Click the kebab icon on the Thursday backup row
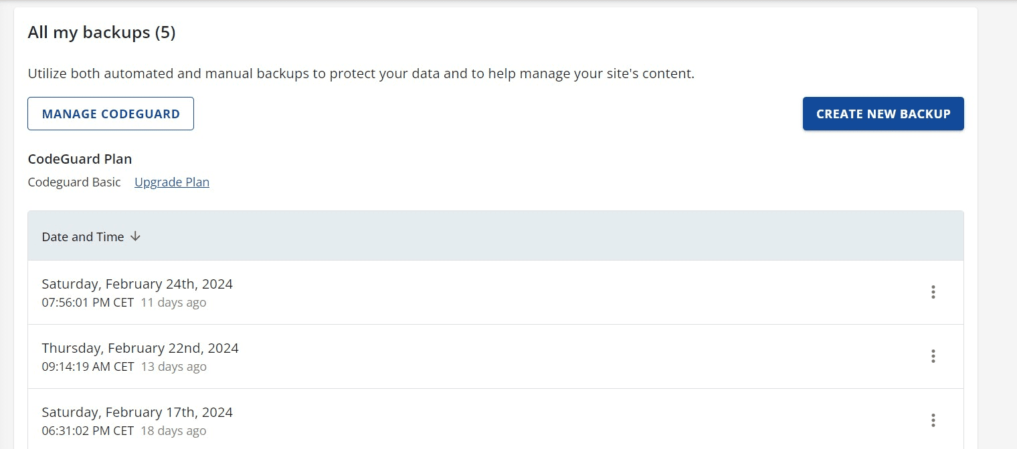The image size is (1017, 449). [933, 356]
